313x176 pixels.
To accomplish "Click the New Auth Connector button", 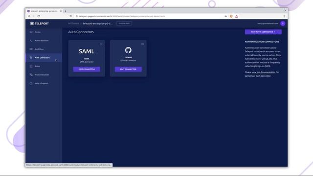I will coord(263,32).
